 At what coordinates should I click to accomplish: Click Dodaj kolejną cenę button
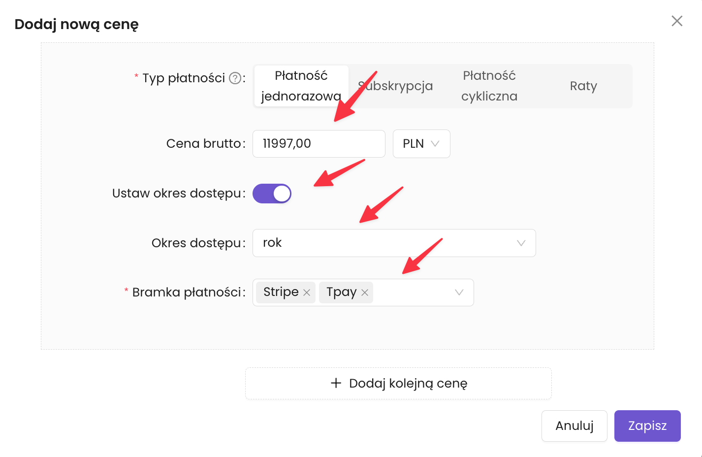click(x=398, y=383)
